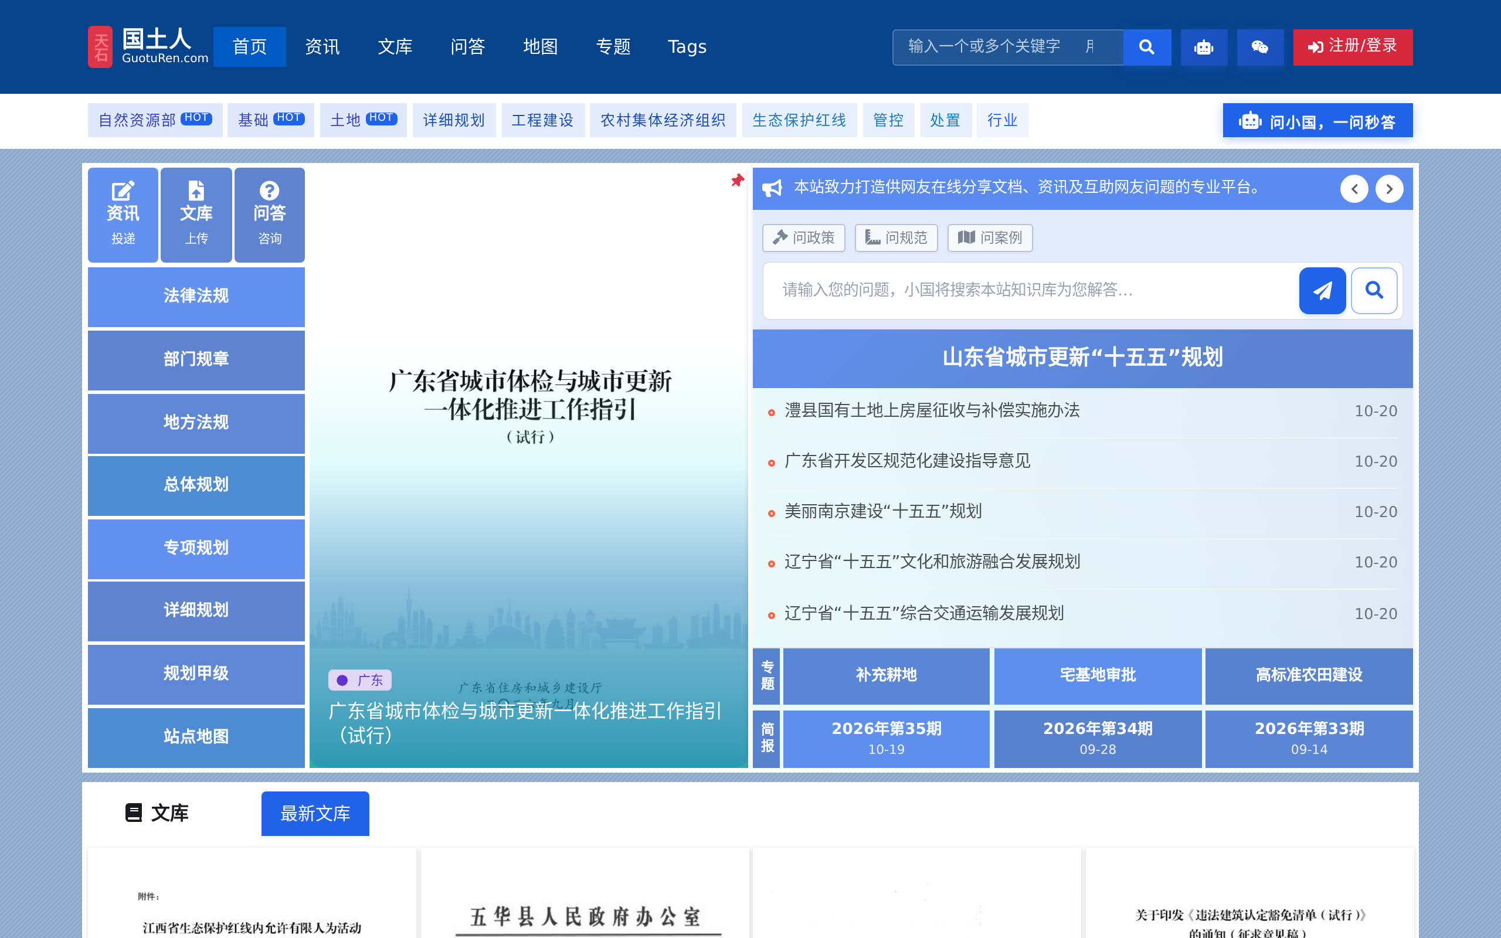This screenshot has height=938, width=1501.
Task: Select the 最新文库 tab
Action: (315, 813)
